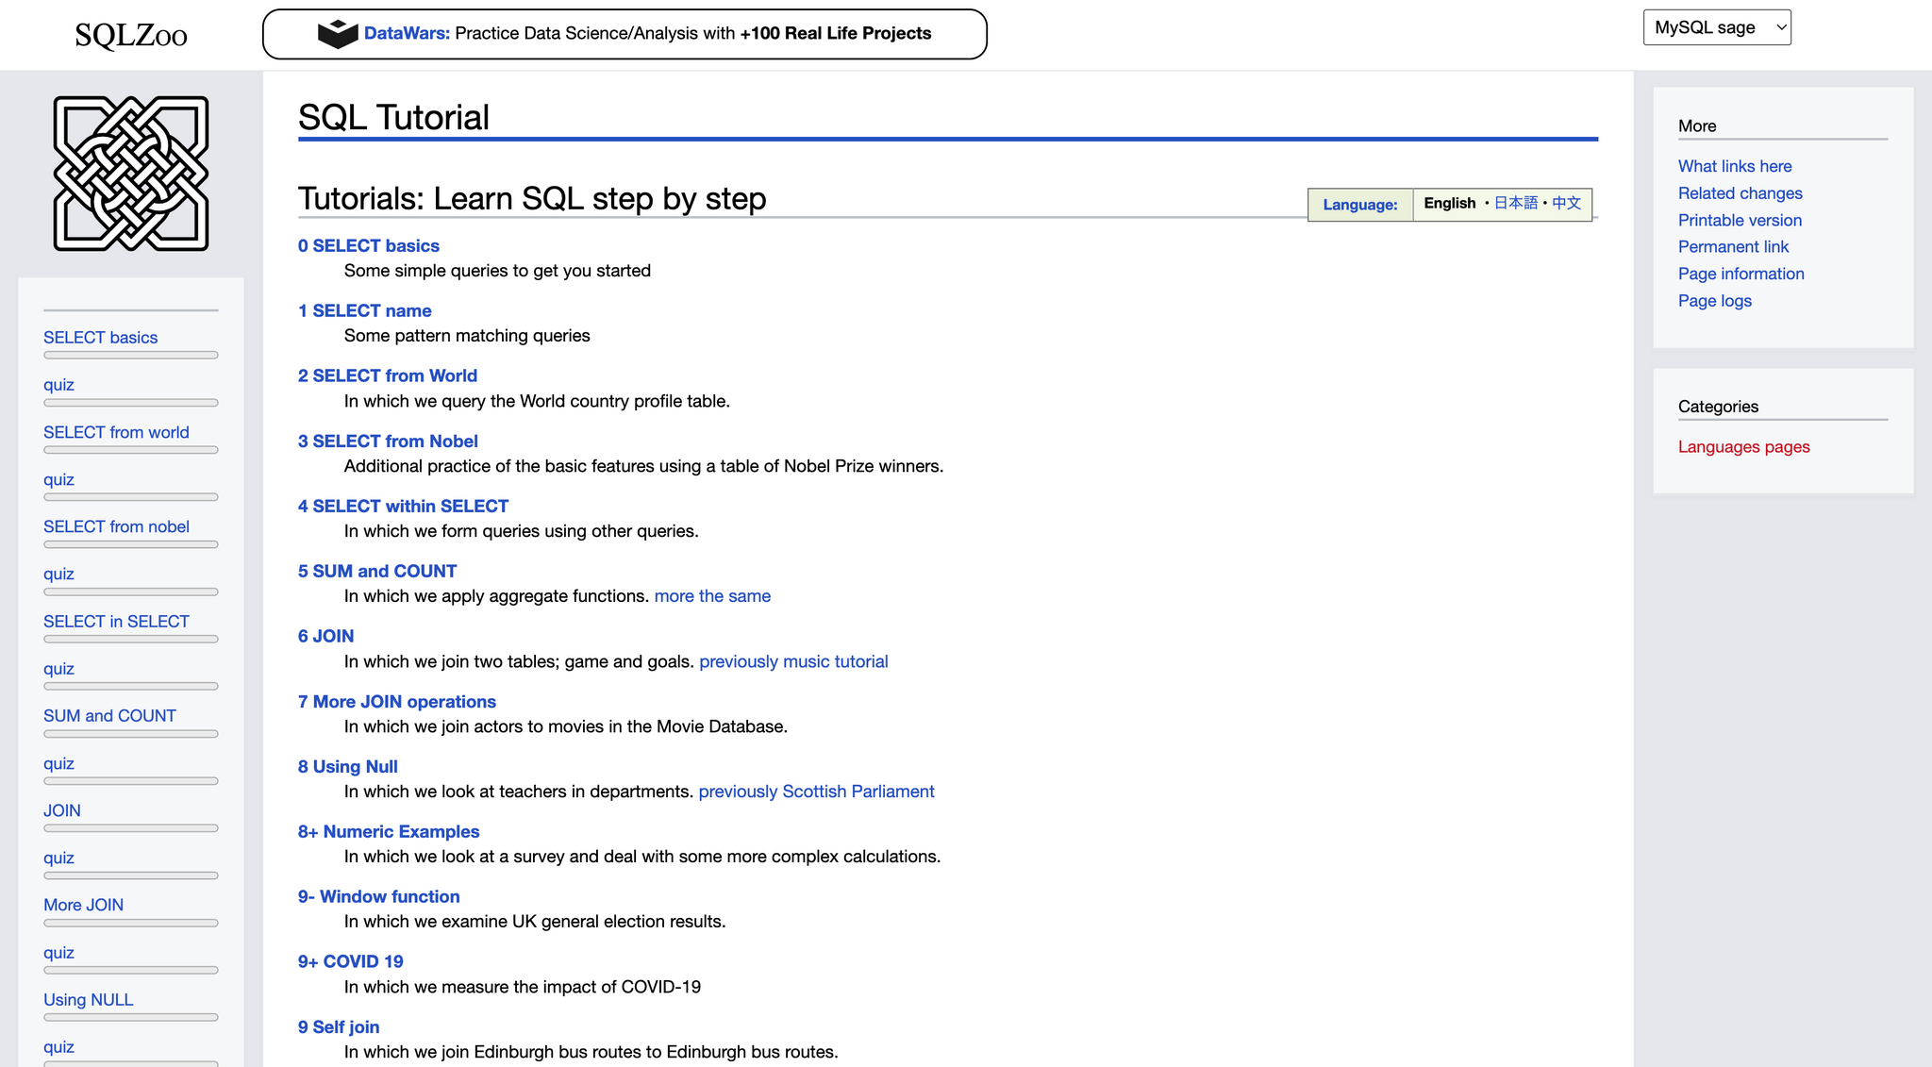The image size is (1932, 1067).
Task: Open quiz under Using NULL sidebar
Action: [x=58, y=1047]
